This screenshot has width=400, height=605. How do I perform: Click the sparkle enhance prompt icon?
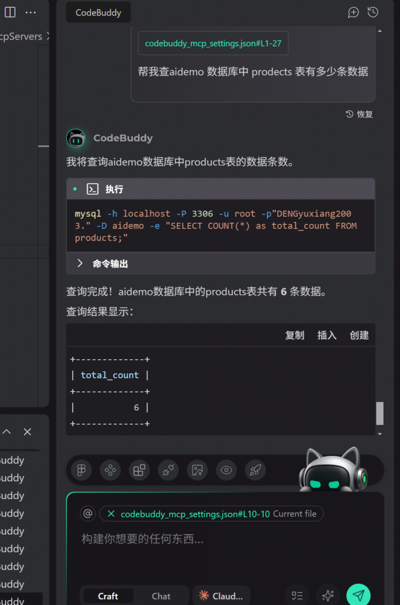(327, 596)
